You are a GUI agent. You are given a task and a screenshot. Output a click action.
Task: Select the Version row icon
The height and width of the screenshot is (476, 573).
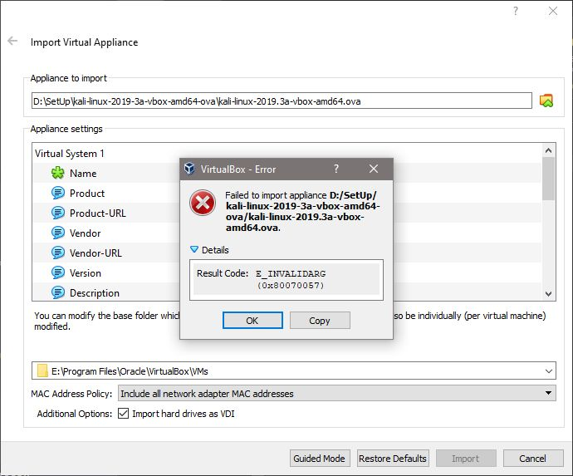click(x=58, y=272)
